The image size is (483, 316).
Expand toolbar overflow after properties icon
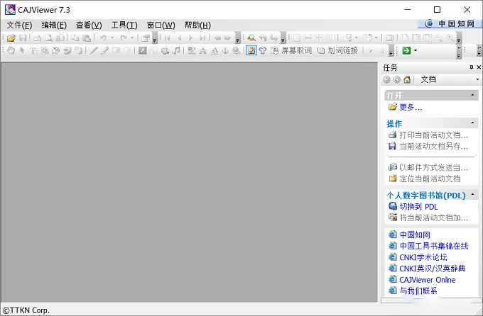[x=155, y=38]
